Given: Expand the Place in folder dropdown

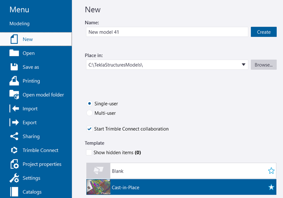Looking at the screenshot, I should click(x=244, y=65).
